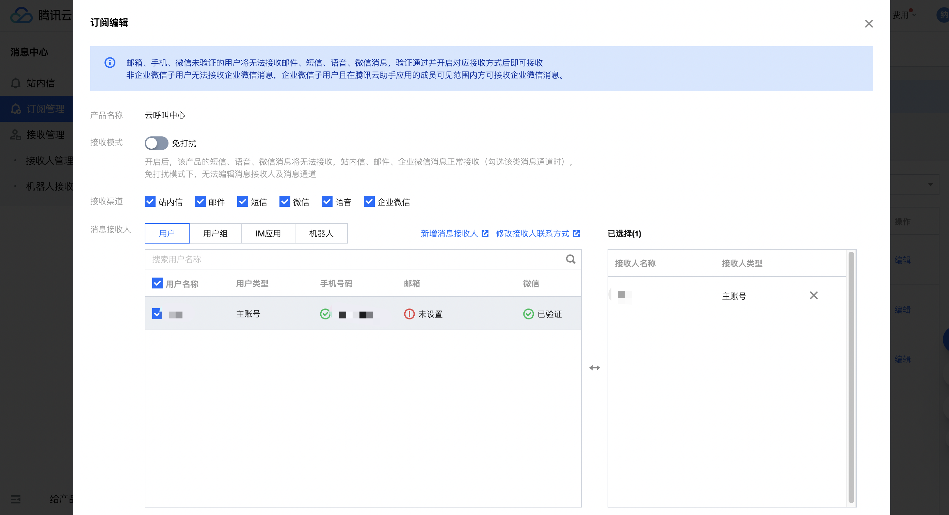Screen dimensions: 949x515
Task: Click the Tencent Cloud logo
Action: [x=21, y=15]
